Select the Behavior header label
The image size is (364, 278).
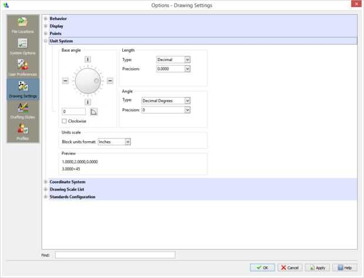(58, 19)
